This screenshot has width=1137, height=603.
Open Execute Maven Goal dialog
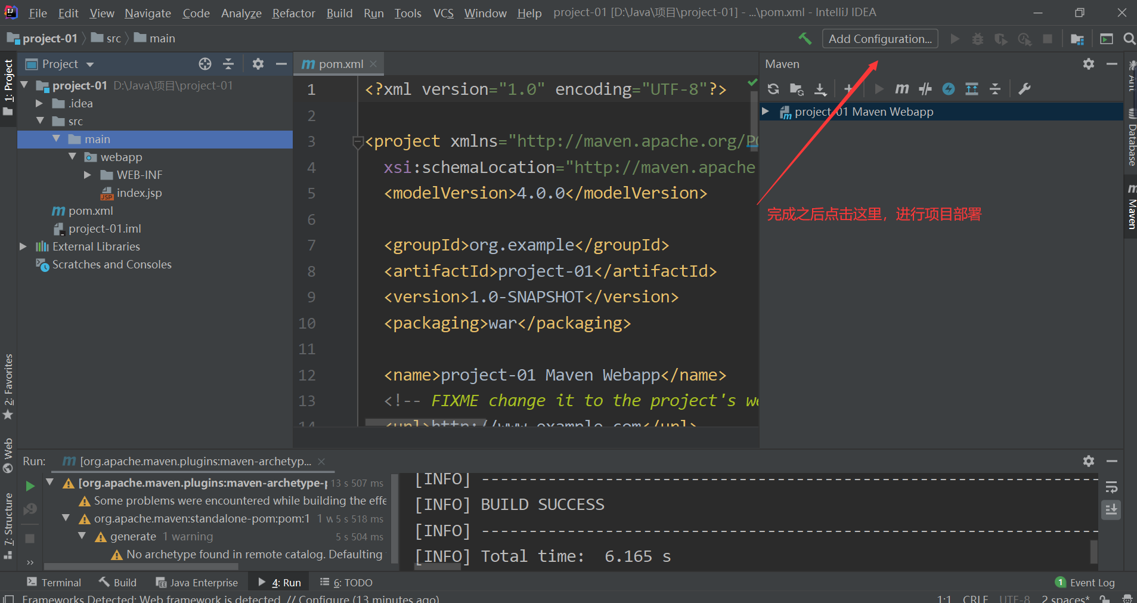(902, 89)
